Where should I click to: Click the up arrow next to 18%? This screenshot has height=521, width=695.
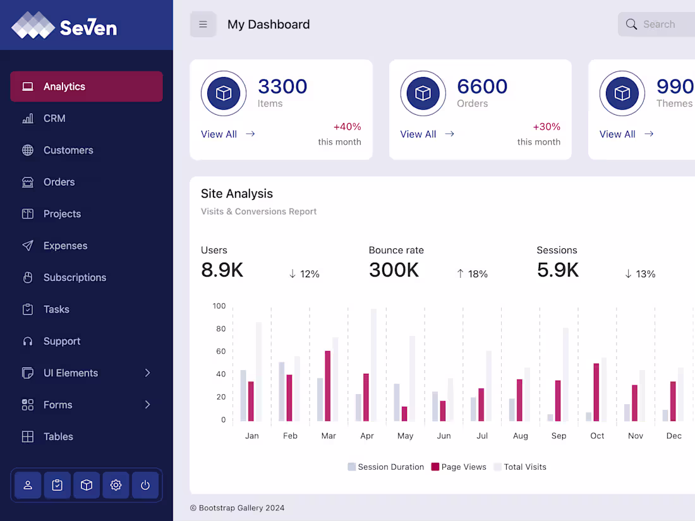point(461,274)
